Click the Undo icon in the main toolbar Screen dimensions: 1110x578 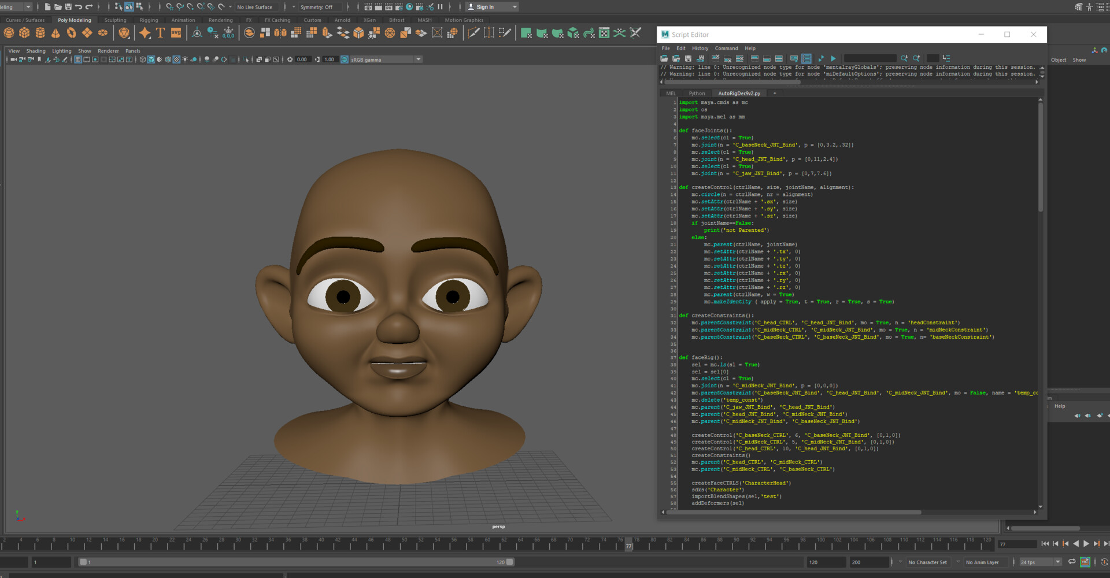click(79, 6)
